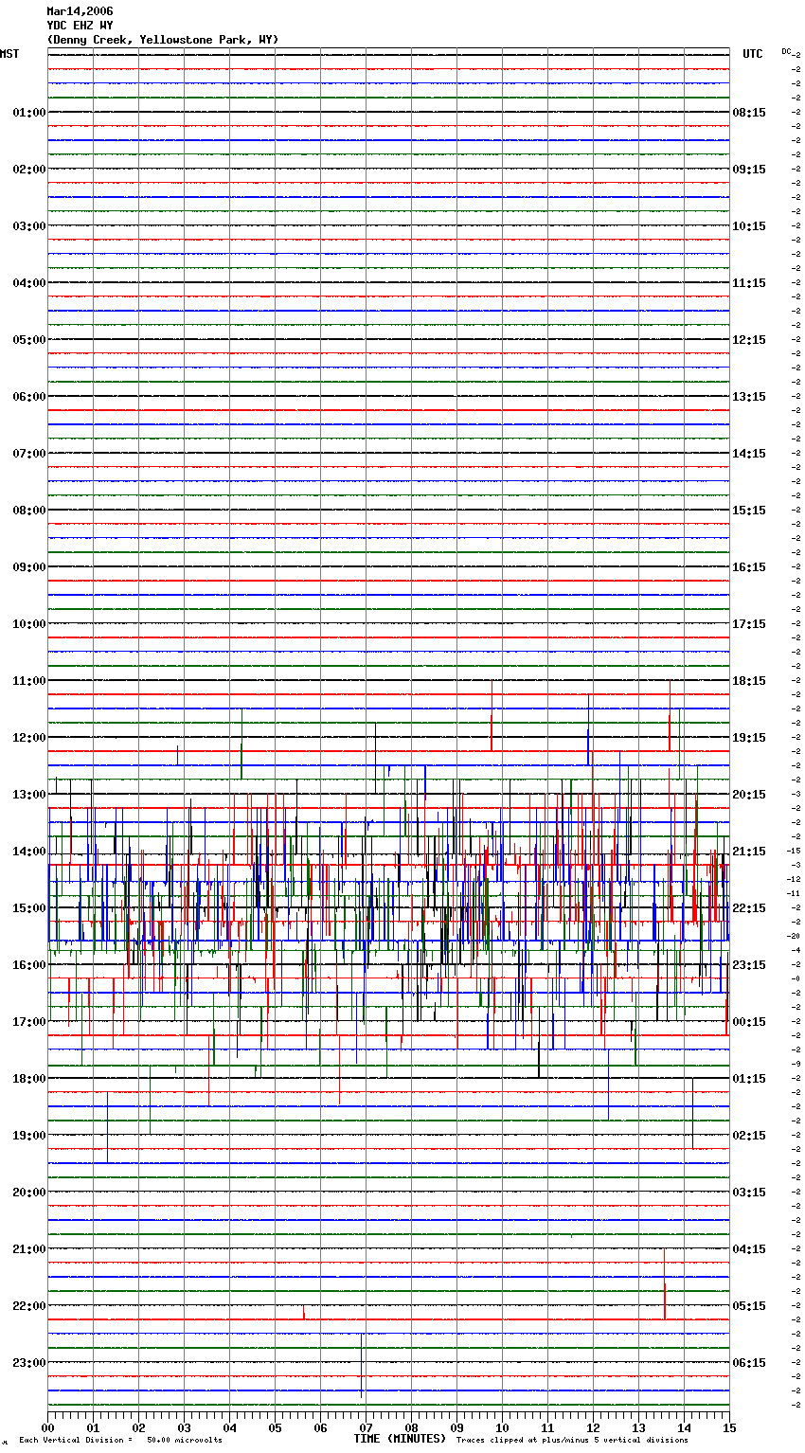
Task: Click the 08:15 UTC time label
Action: [x=749, y=113]
